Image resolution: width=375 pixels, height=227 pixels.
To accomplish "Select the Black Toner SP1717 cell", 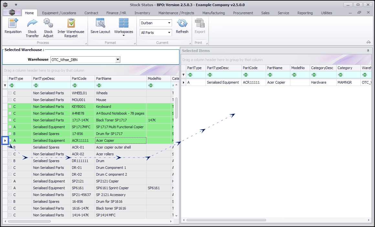I will 121,120.
